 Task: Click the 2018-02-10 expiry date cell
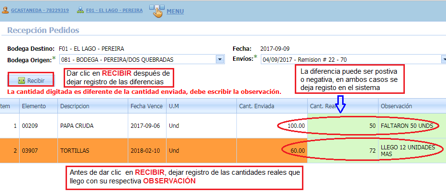pos(147,150)
